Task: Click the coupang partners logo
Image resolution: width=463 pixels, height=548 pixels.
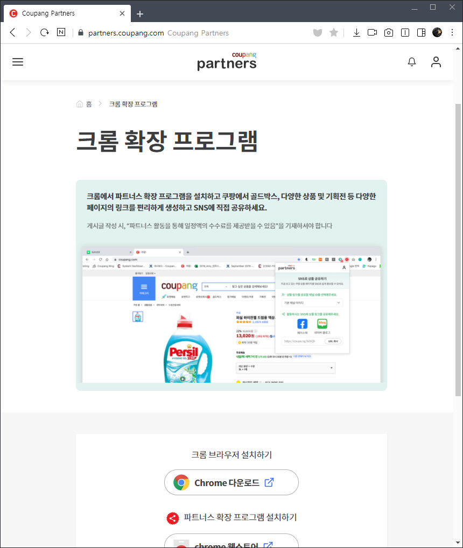Action: (x=227, y=61)
